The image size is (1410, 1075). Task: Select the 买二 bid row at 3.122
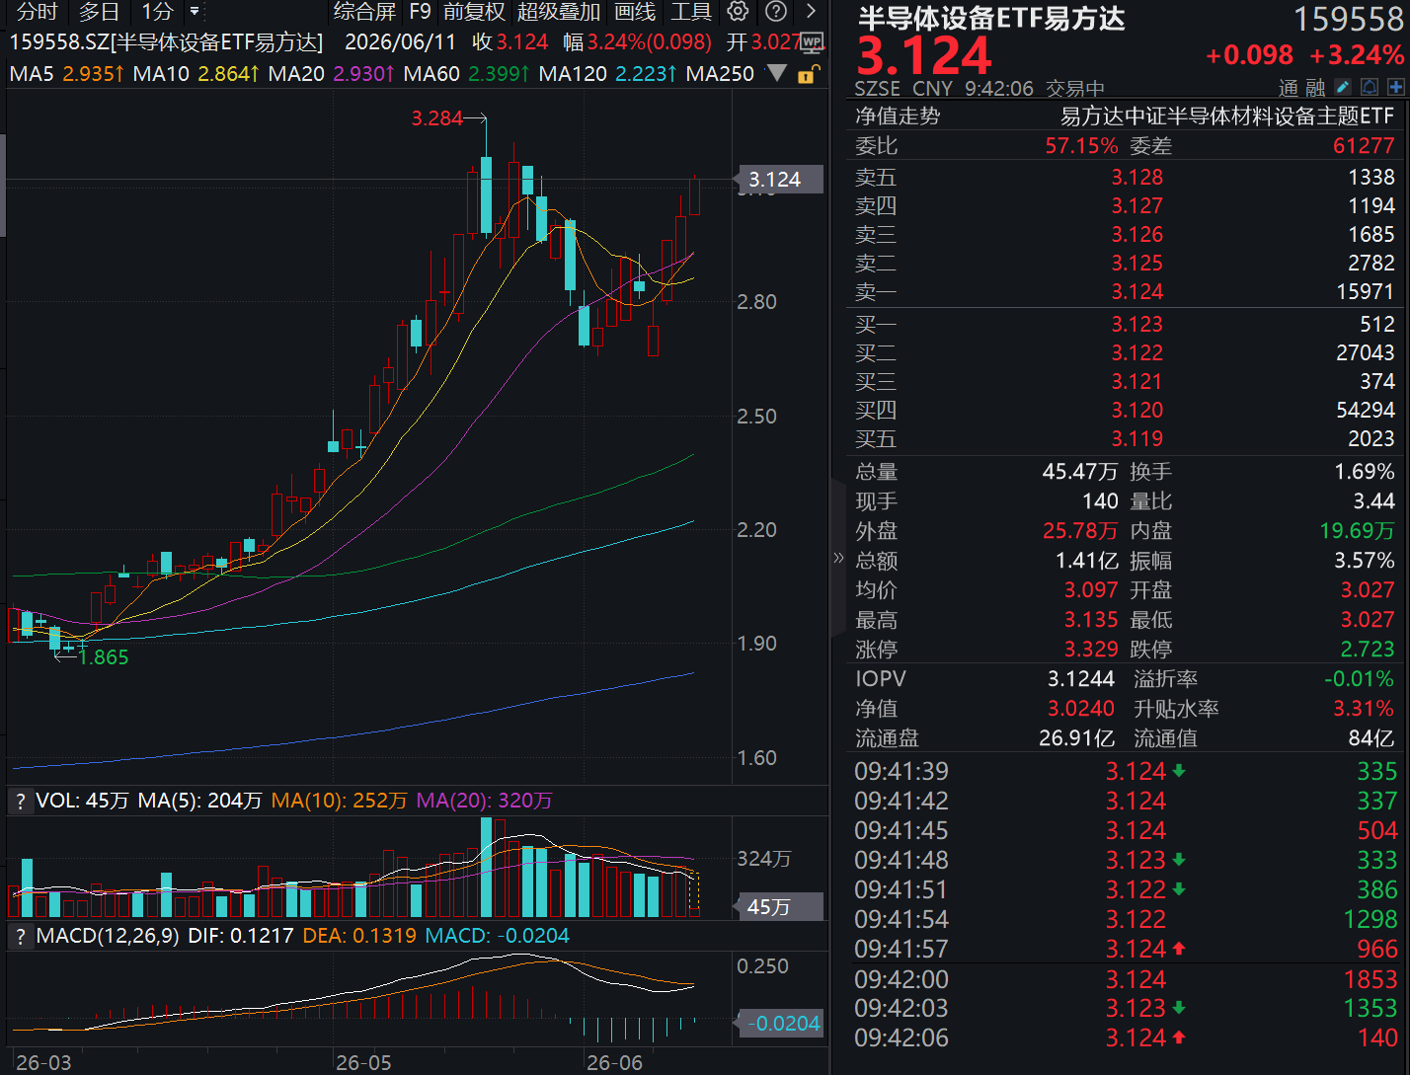[x=1125, y=352]
